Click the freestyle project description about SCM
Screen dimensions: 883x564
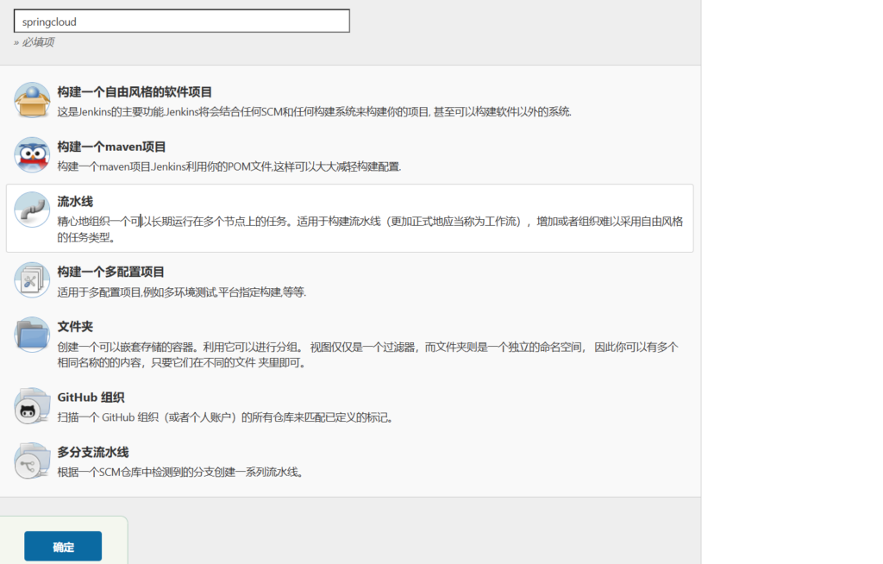pyautogui.click(x=314, y=111)
